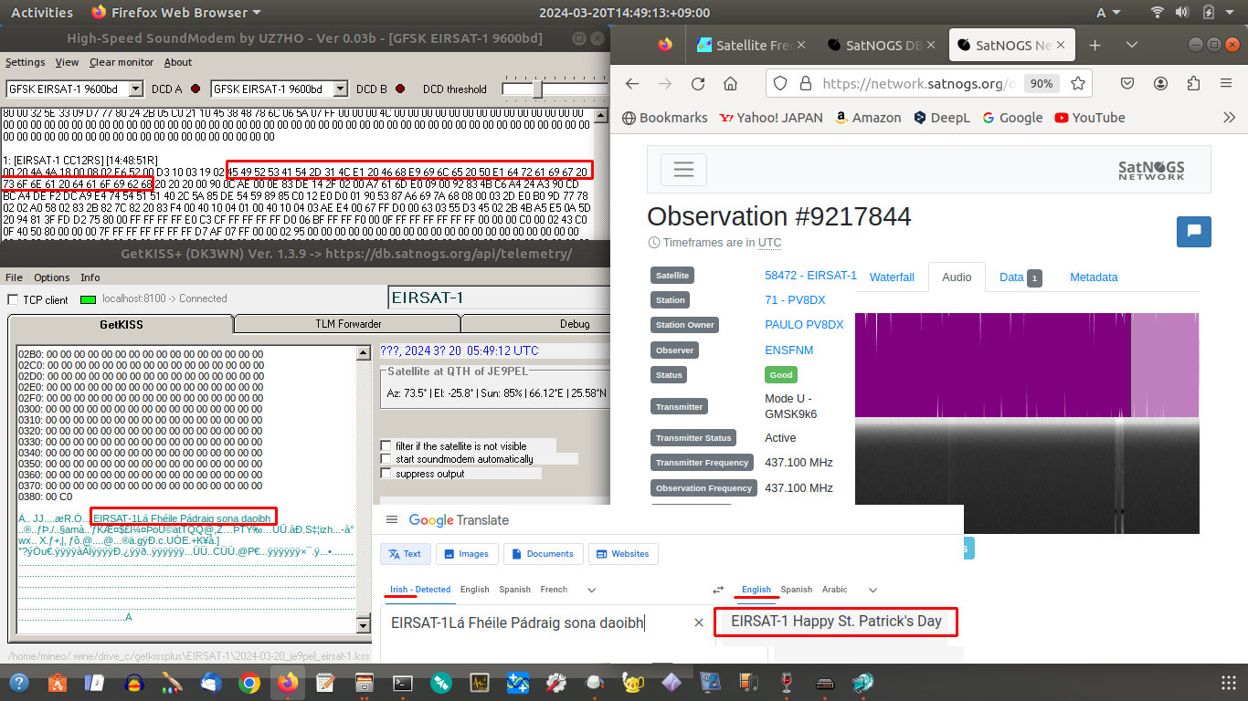Expand more target languages in Google Translate

[873, 590]
